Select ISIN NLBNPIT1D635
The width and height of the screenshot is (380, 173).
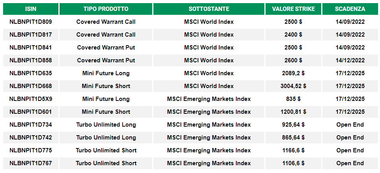[31, 73]
